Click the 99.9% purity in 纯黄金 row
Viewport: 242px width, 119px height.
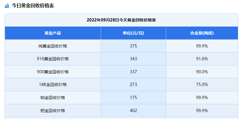click(x=202, y=46)
